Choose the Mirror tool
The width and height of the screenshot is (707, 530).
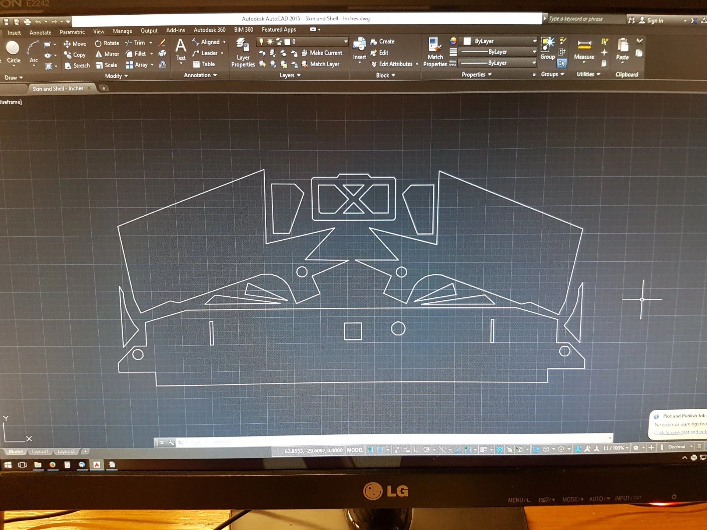point(107,54)
